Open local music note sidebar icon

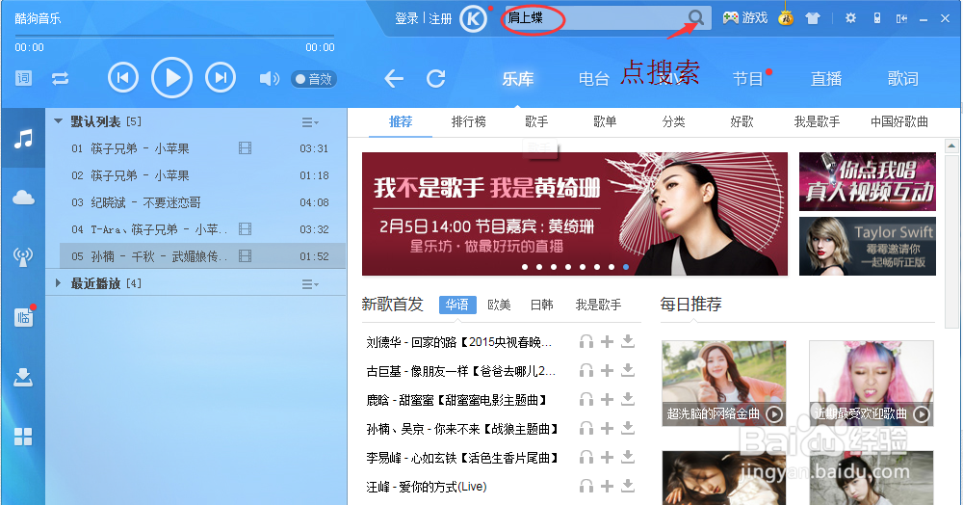pos(23,139)
